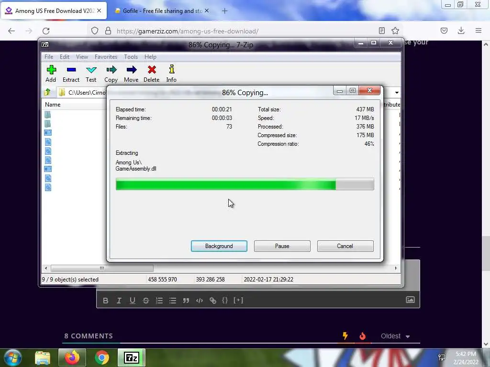Click the Save to Pocket icon
The height and width of the screenshot is (367, 490).
pos(444,31)
